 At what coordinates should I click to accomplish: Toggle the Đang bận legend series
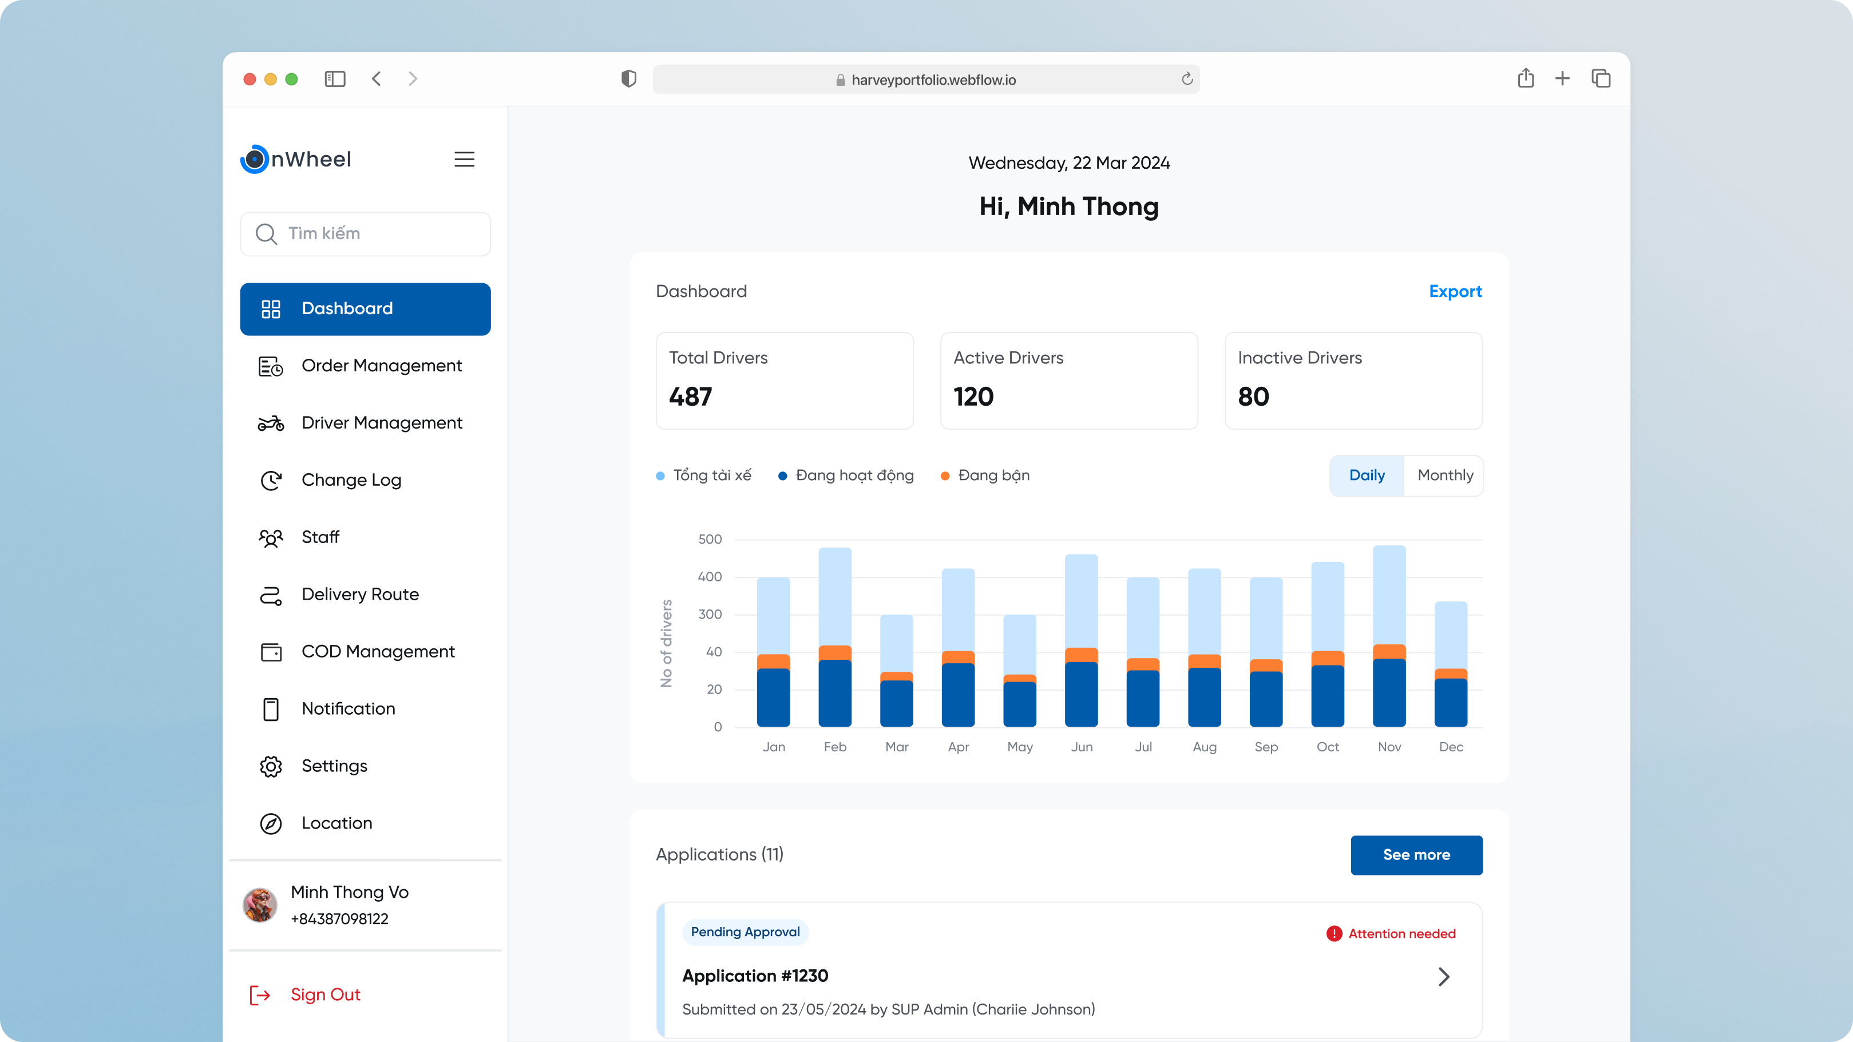tap(985, 476)
